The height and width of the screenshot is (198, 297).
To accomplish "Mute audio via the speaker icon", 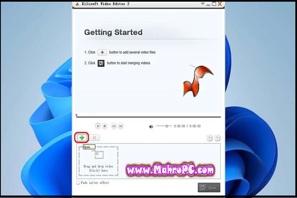I will point(151,127).
